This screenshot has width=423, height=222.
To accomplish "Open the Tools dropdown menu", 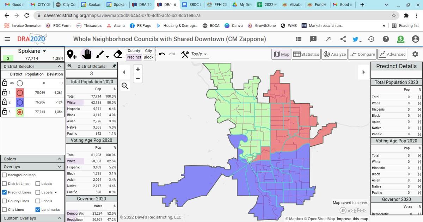I will coord(199,54).
